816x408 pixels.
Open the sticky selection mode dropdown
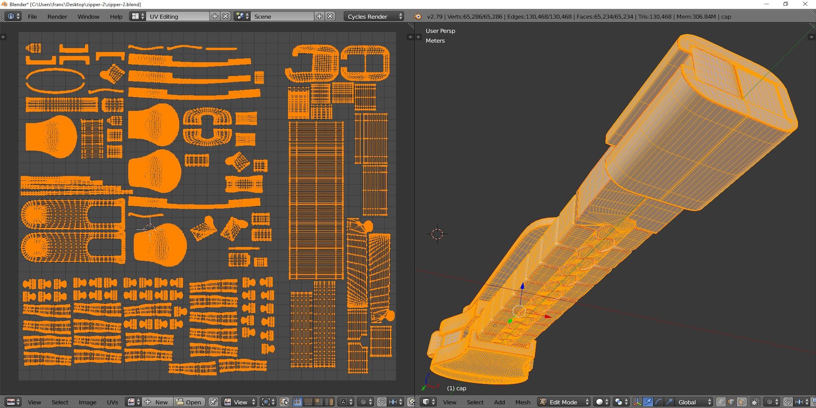346,402
